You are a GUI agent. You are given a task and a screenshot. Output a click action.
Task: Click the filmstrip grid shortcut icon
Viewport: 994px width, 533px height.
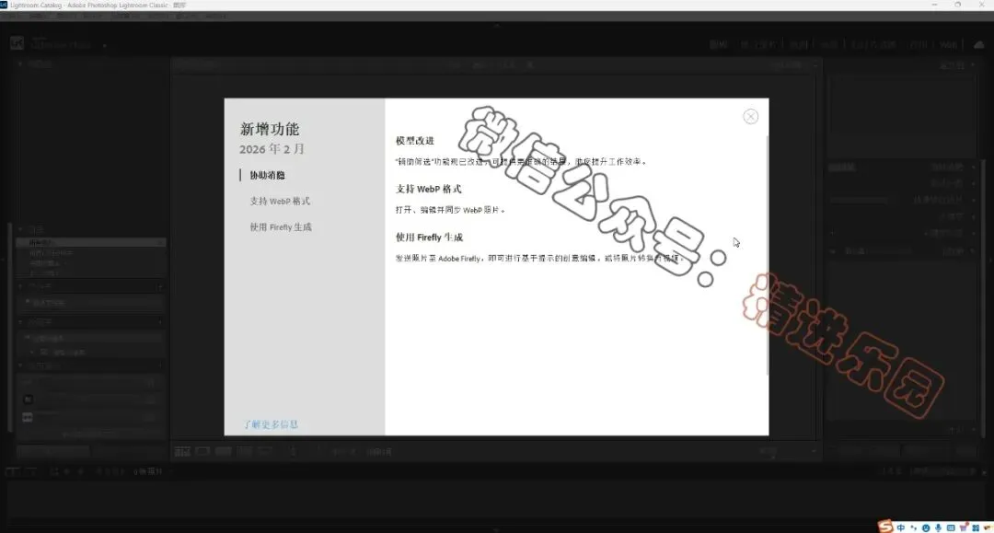pyautogui.click(x=54, y=471)
